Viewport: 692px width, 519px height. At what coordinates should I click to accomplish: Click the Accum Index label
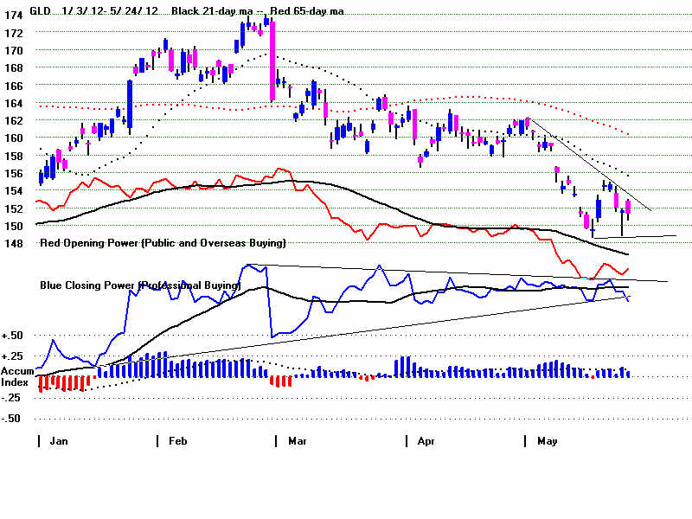[x=16, y=375]
